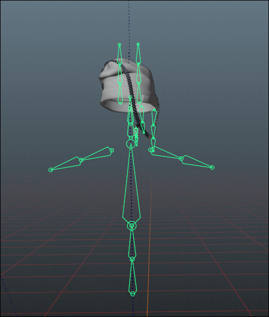Select the left arm's innermost shoulder joint
The image size is (269, 317).
(x=112, y=150)
